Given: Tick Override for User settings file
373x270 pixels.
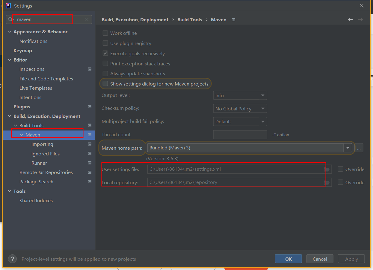Looking at the screenshot, I should tap(340, 169).
